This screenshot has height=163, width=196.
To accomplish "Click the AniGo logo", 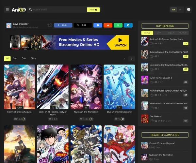I will [19, 9].
